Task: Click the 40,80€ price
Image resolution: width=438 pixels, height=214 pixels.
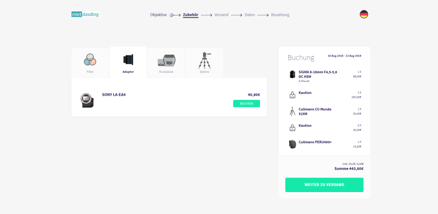Action: [x=254, y=94]
